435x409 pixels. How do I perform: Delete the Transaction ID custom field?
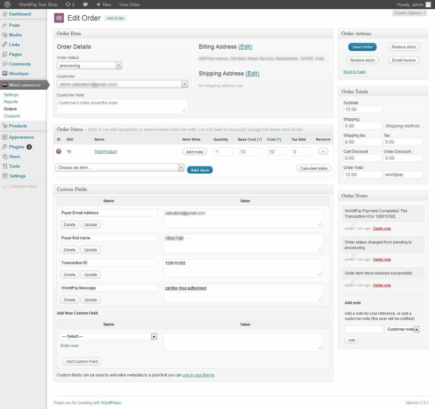coord(69,274)
